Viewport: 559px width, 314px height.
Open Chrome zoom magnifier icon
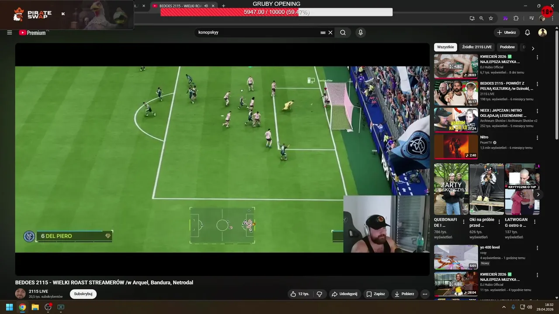point(481,18)
